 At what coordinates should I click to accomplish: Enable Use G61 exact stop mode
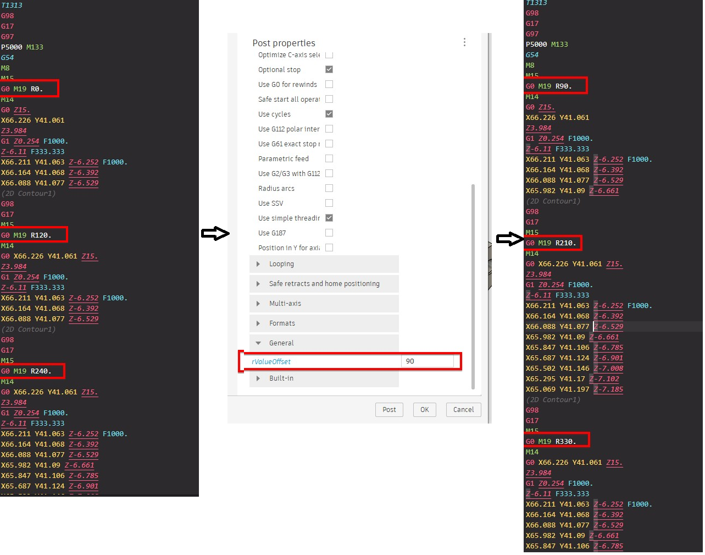pos(329,144)
